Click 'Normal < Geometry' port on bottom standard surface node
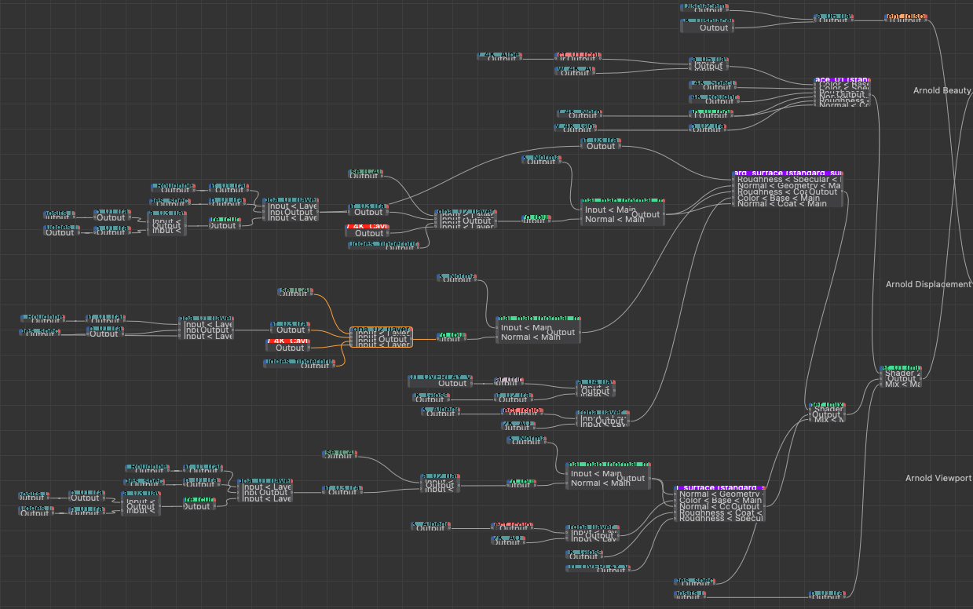Screen dimensions: 973x609 pyautogui.click(x=720, y=494)
